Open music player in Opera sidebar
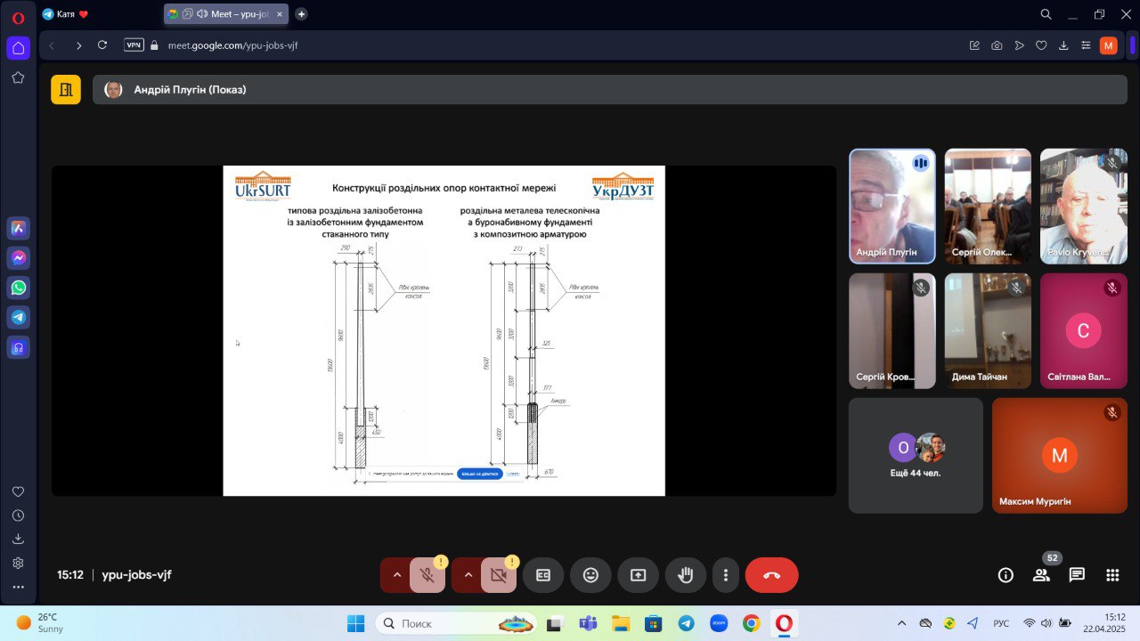 pos(18,347)
